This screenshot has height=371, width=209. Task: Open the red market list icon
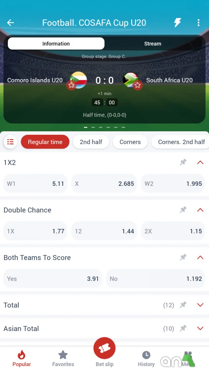click(x=11, y=142)
